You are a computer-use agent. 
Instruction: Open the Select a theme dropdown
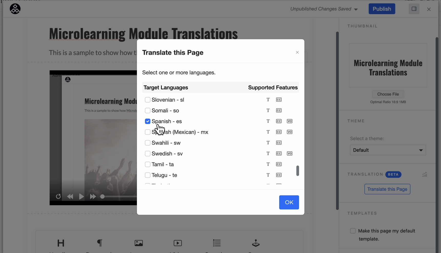[x=388, y=150]
